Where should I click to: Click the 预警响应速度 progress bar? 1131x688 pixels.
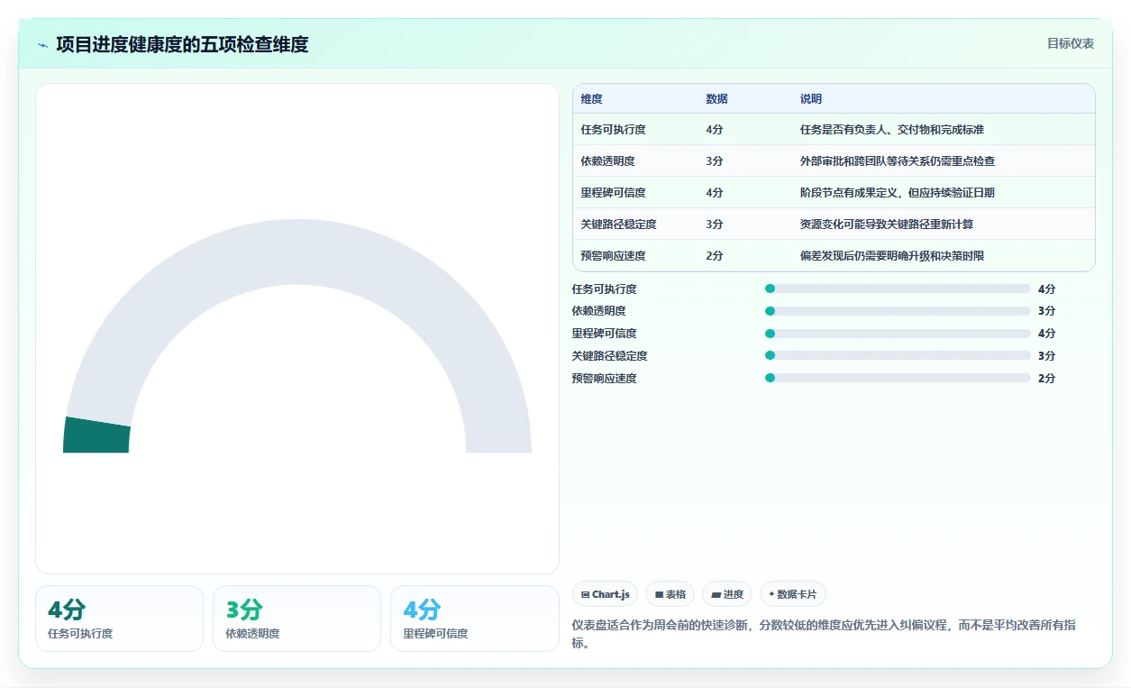click(x=898, y=378)
